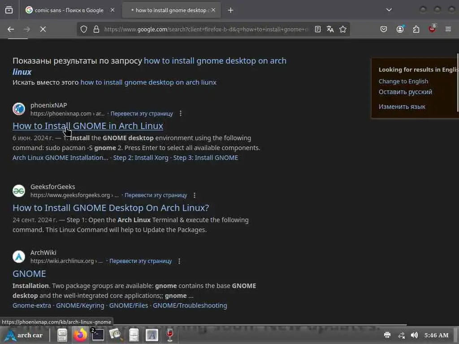Open the terminal taskbar icon
The width and height of the screenshot is (459, 344).
click(x=98, y=335)
